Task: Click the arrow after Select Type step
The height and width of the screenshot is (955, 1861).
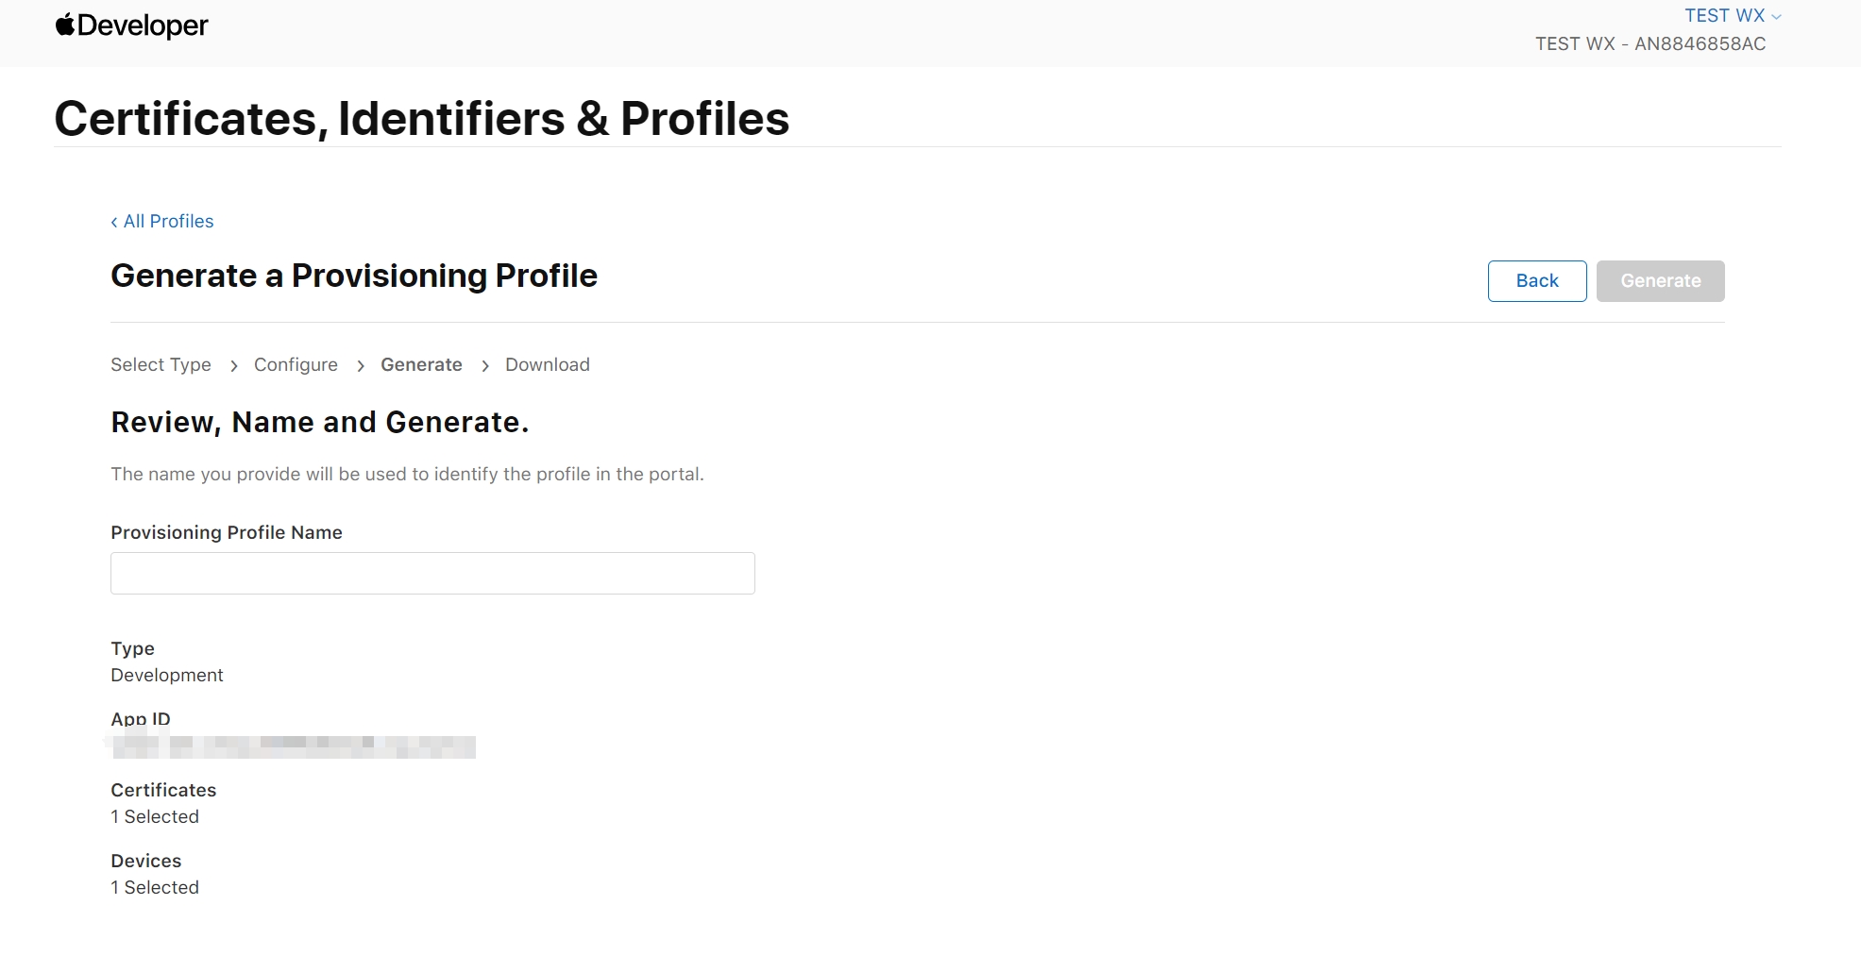Action: coord(233,366)
